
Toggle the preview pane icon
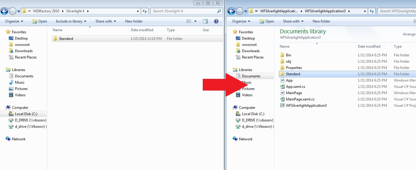205,21
